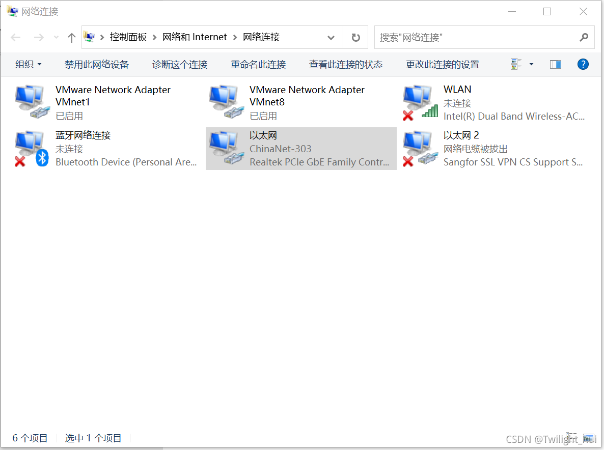The height and width of the screenshot is (450, 604).
Task: Refresh the network connections list
Action: [355, 37]
